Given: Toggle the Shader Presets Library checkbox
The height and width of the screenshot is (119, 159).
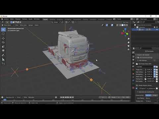Looking at the screenshot, I should [x=136, y=88].
